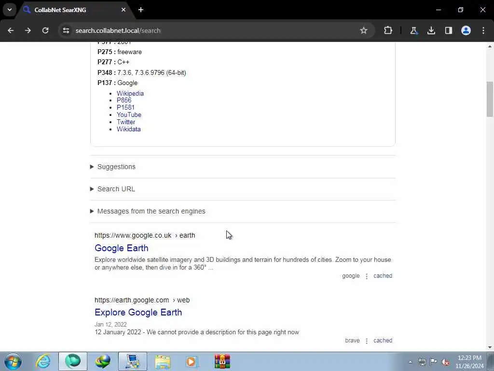Open the Extensions puzzle icon
The image size is (494, 371).
388,30
